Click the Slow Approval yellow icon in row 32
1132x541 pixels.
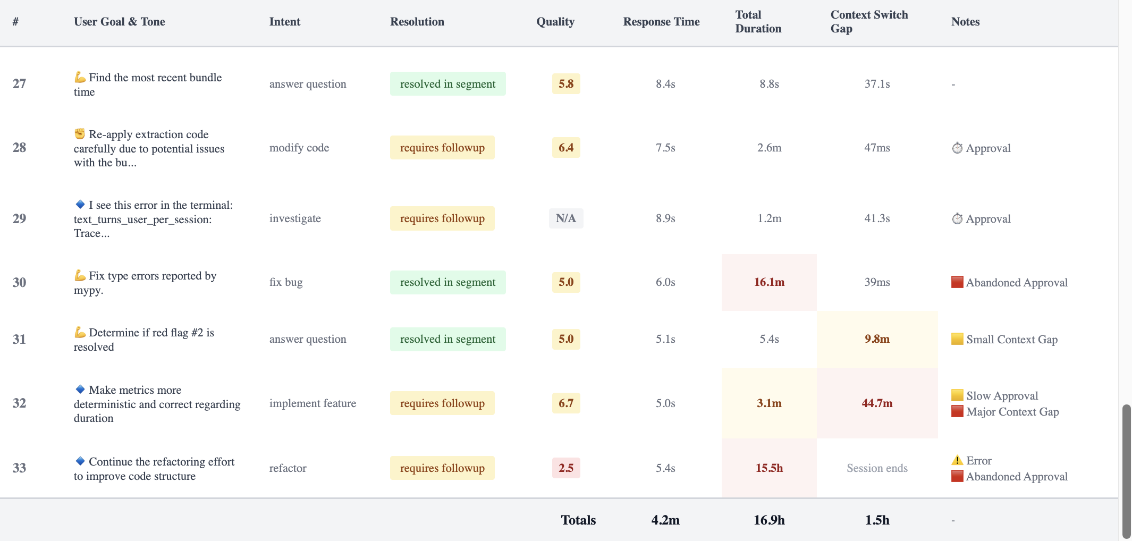click(958, 395)
